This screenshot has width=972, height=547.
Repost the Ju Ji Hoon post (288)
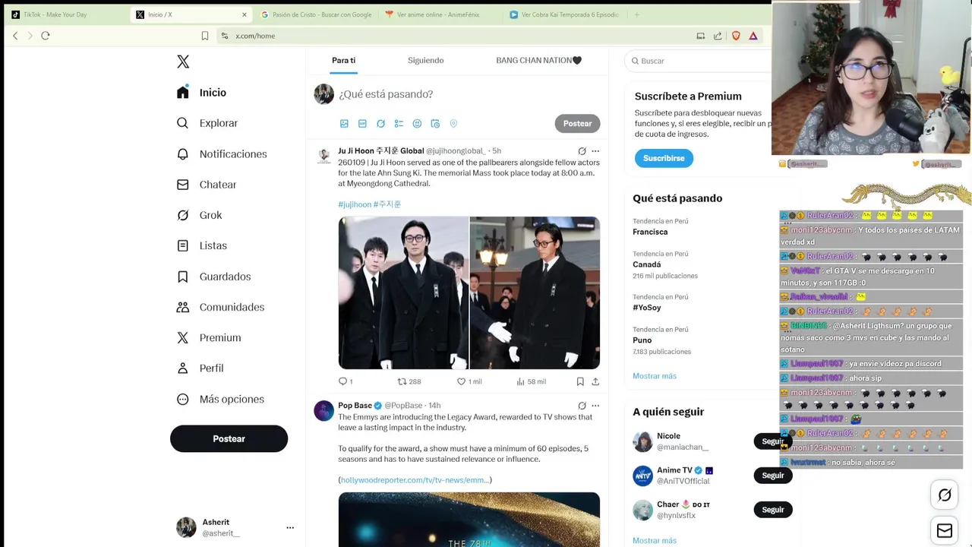click(409, 381)
